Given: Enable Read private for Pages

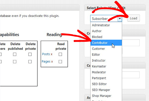Looking at the screenshot, I should [60, 62].
